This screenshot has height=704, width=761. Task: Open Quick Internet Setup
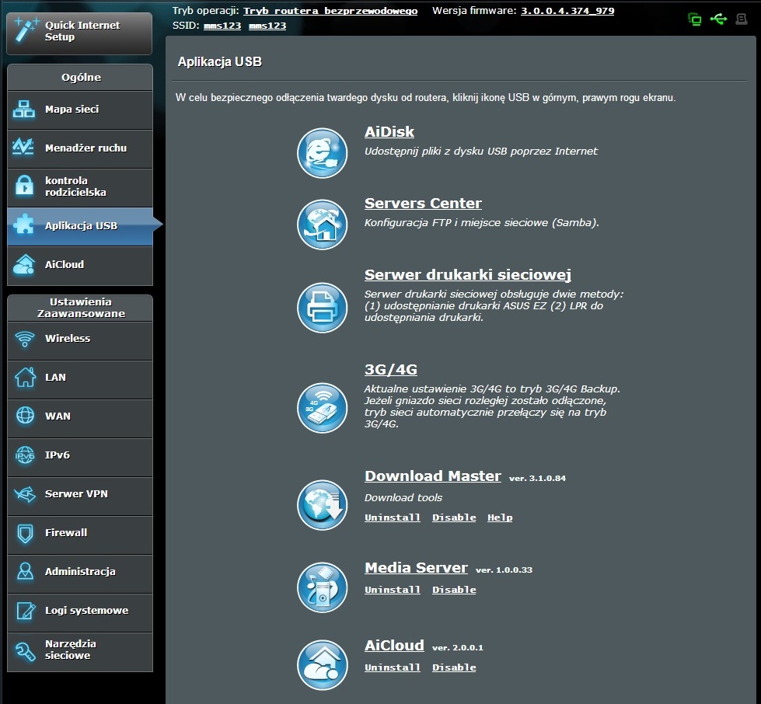pos(79,33)
